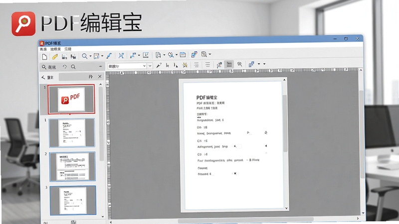This screenshot has width=399, height=224.
Task: Click the copy pages icon
Action: [x=158, y=55]
